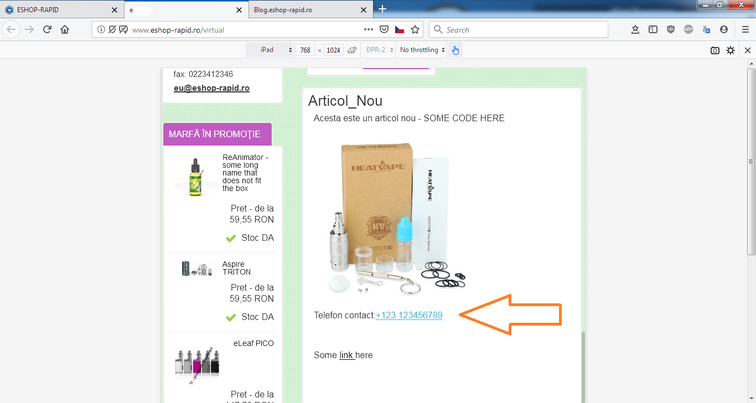Viewport: 756px width, 403px height.
Task: Click the ReAnimator bottle thumbnail
Action: (196, 177)
